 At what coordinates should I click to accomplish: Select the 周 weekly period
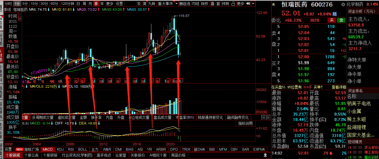[84, 4]
